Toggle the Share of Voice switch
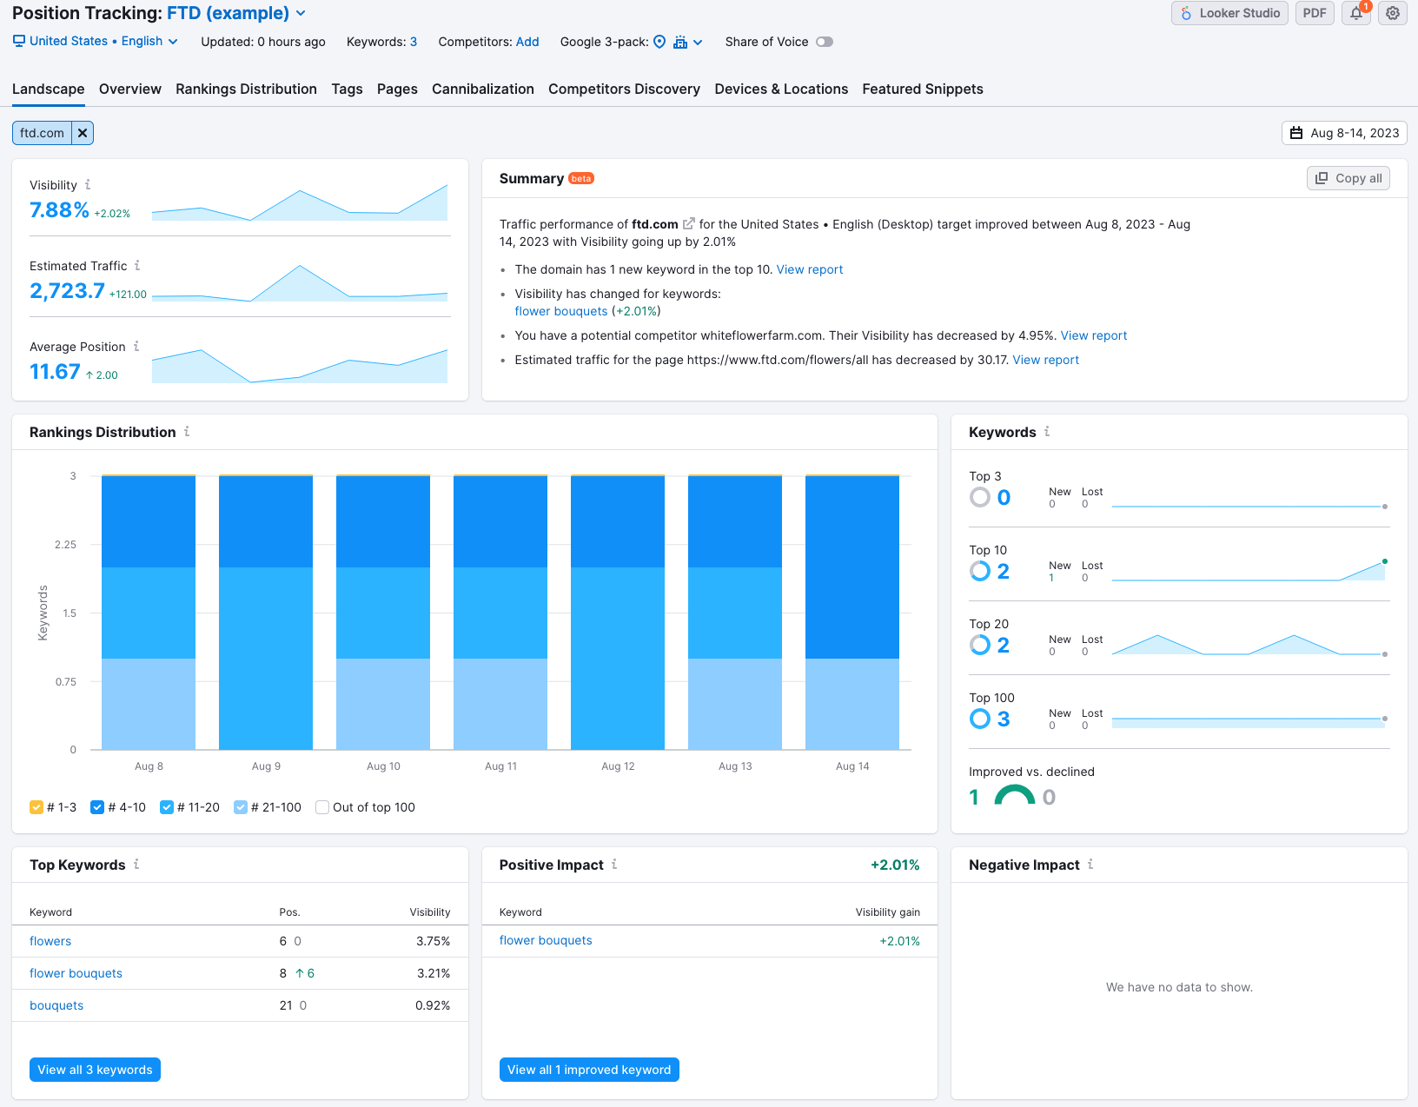Viewport: 1418px width, 1107px height. (825, 42)
